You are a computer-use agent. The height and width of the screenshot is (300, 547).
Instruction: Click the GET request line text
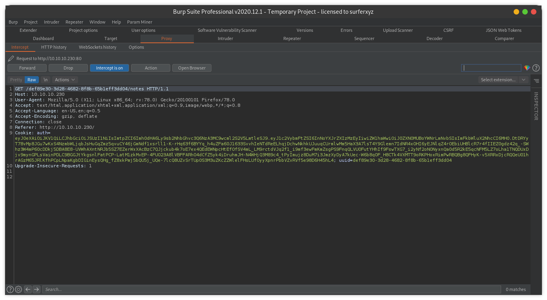point(91,89)
